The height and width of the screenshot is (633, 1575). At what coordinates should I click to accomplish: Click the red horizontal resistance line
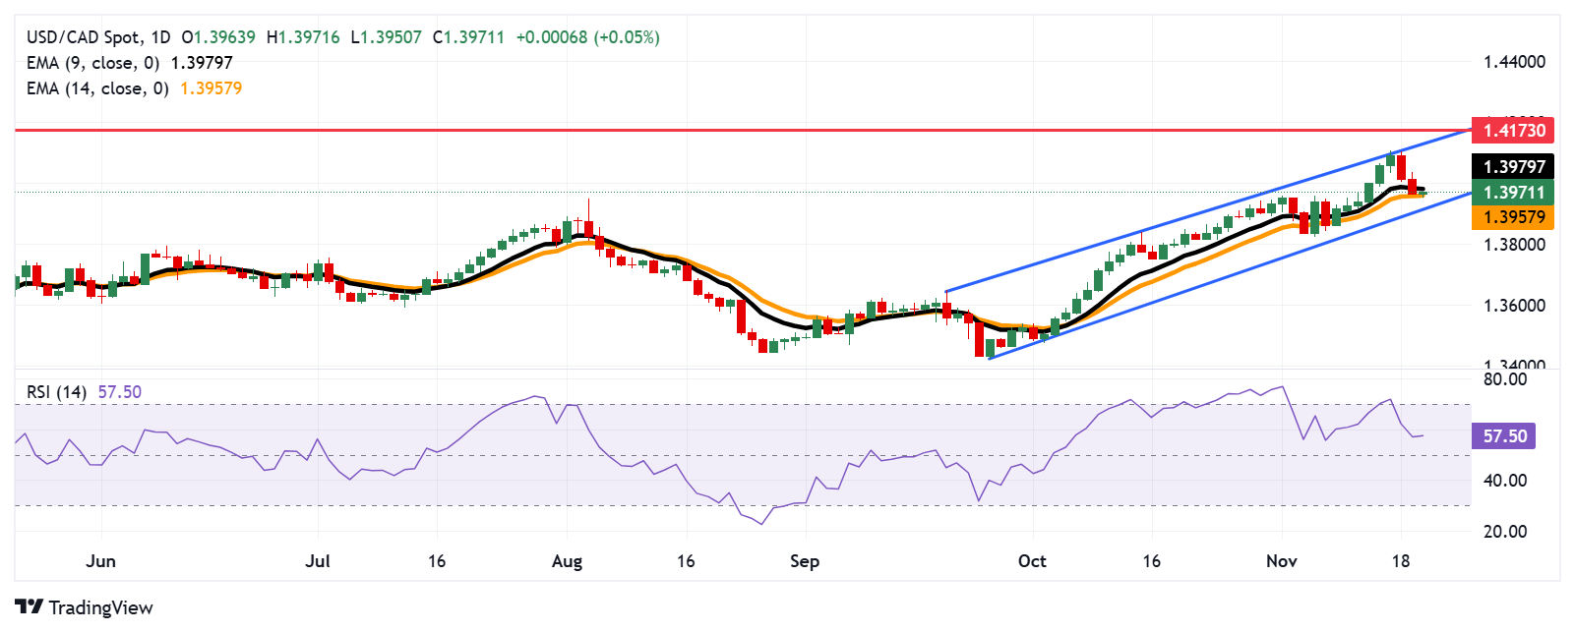click(689, 130)
